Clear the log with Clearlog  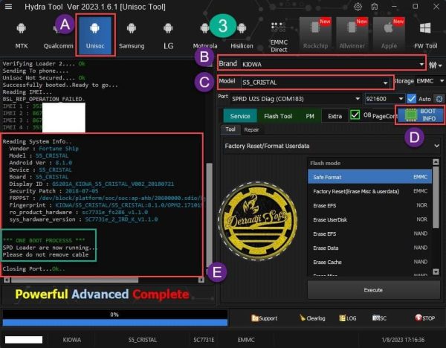[x=312, y=318]
